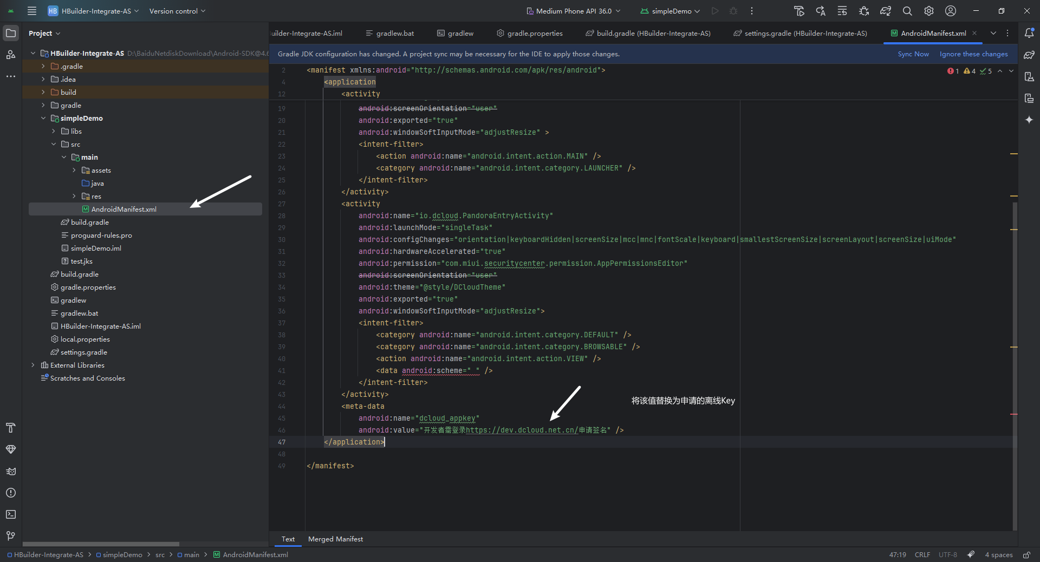Screen dimensions: 1040x562
Task: Toggle file read-only lock in status bar
Action: tap(1026, 554)
